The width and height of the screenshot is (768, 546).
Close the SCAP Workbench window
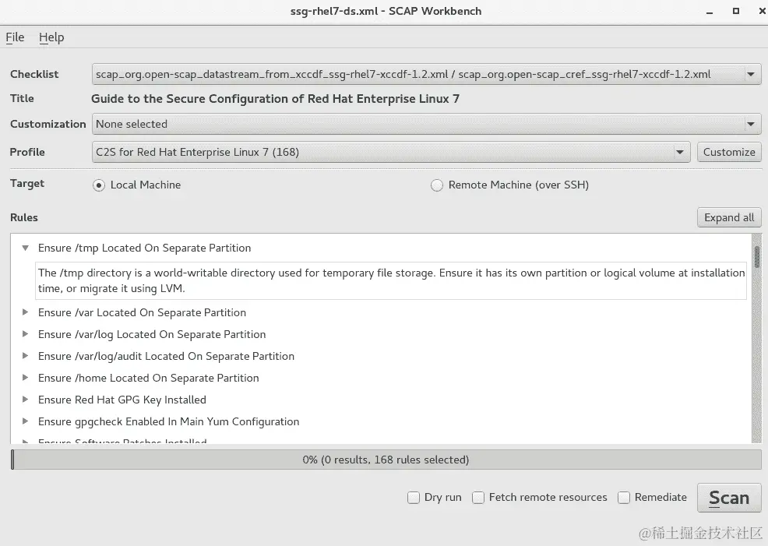tap(762, 11)
